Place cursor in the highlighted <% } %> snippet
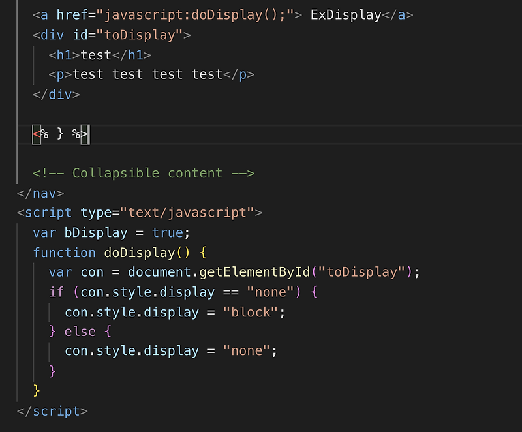The width and height of the screenshot is (522, 432). click(x=60, y=133)
